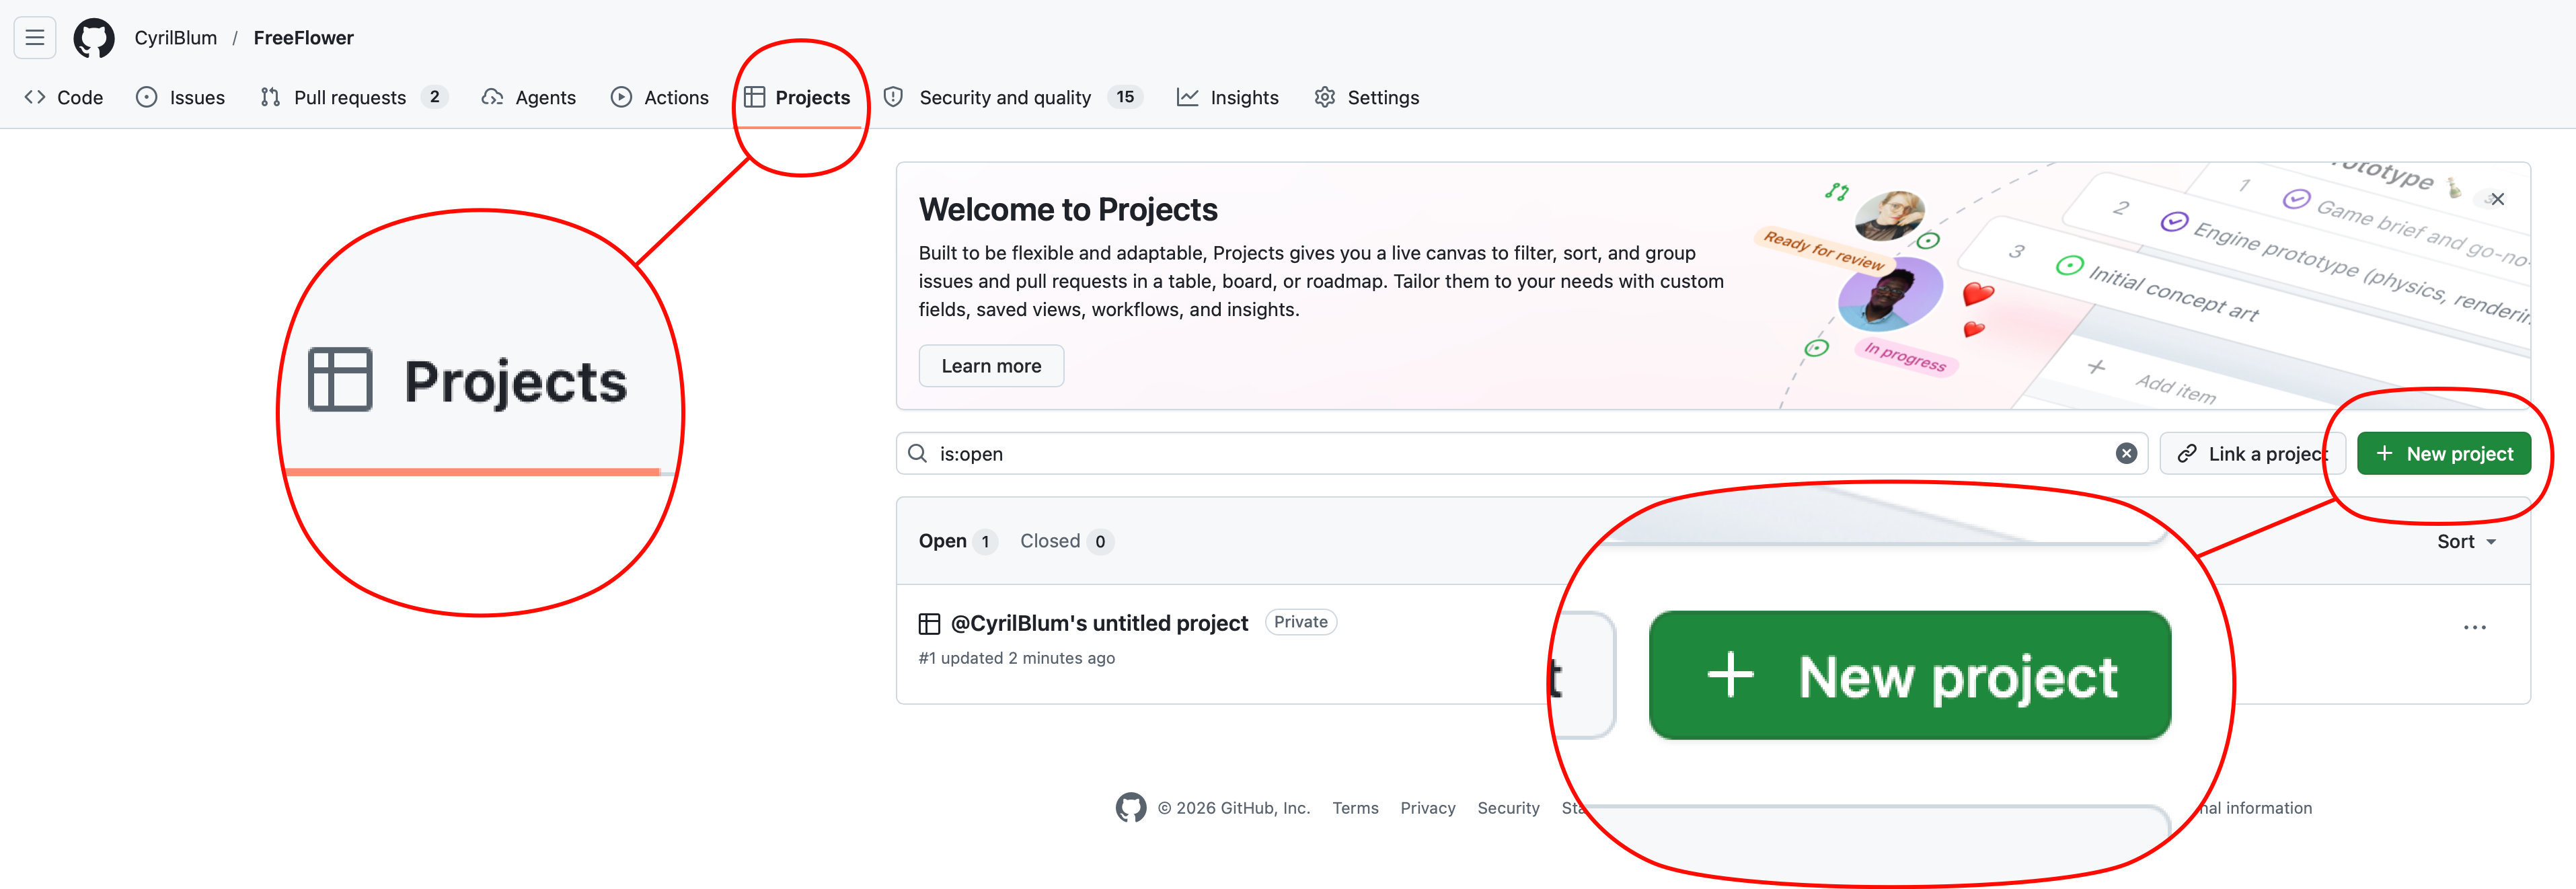Screen dimensions: 2576x889
Task: Click the GitHub Octocat logo in header
Action: pyautogui.click(x=94, y=38)
